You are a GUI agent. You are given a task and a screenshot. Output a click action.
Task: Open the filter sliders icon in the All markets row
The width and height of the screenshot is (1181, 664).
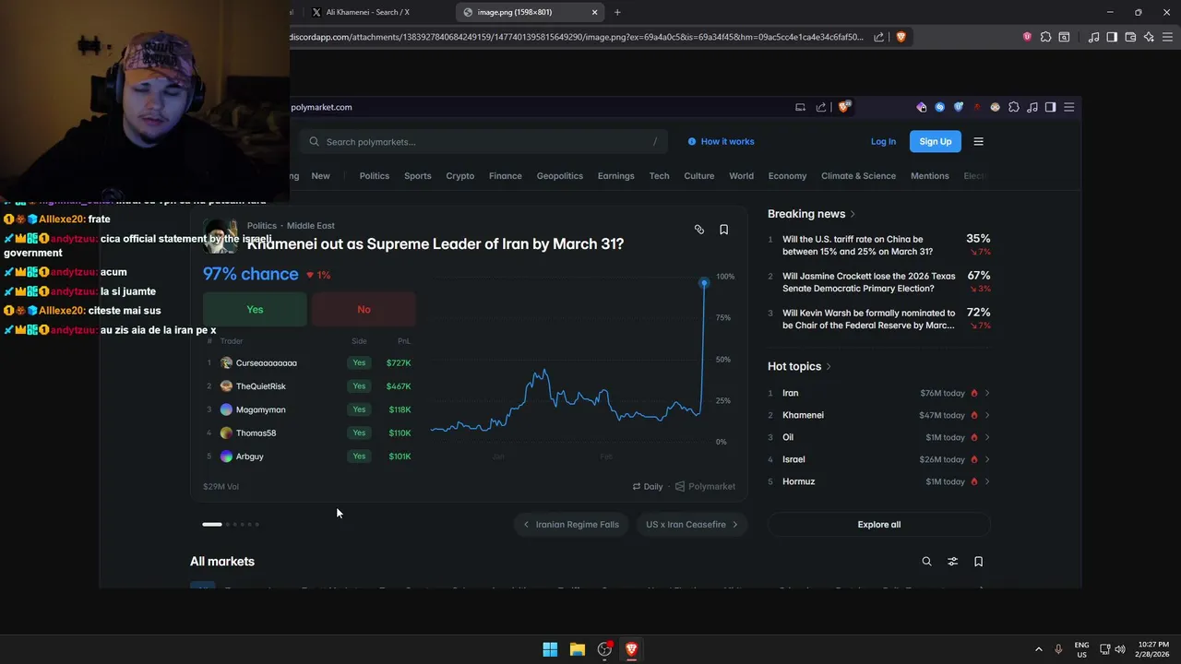tap(953, 561)
